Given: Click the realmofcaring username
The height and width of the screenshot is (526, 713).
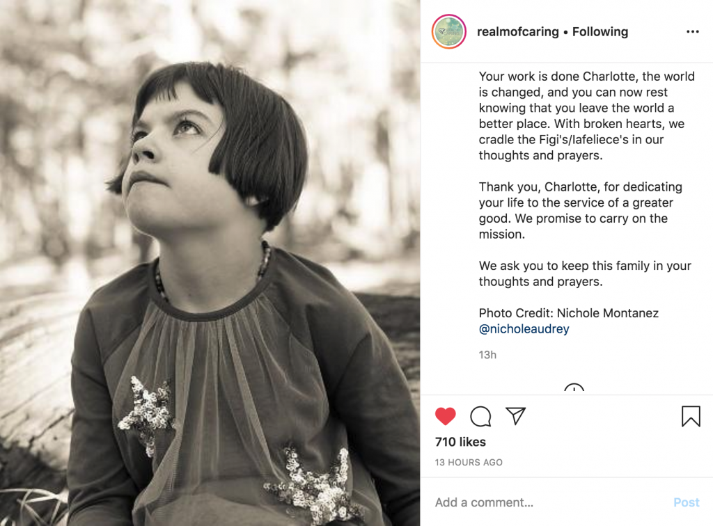Looking at the screenshot, I should (x=517, y=32).
